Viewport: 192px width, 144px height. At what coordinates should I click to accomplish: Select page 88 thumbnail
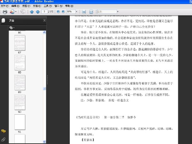(20, 62)
